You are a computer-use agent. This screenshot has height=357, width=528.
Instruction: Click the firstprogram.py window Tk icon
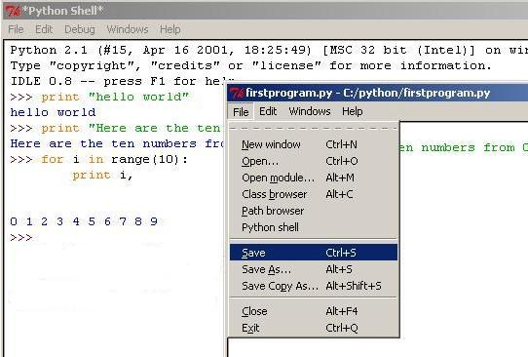tap(237, 93)
